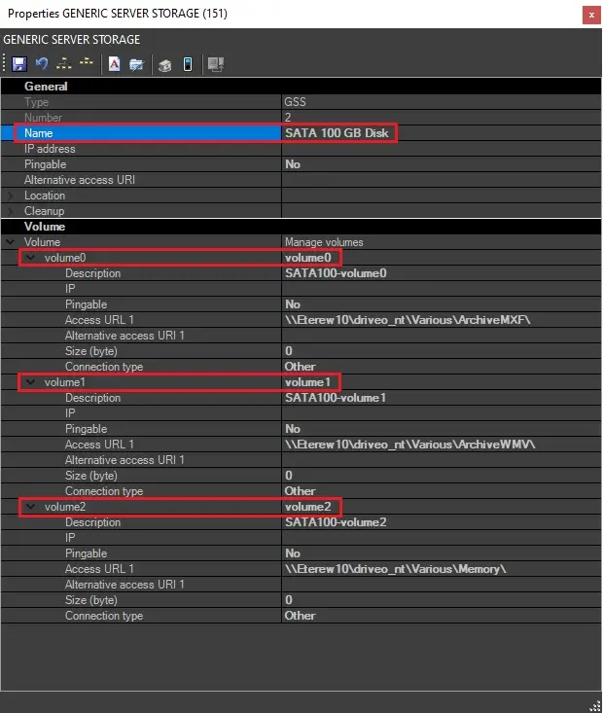Click the gray storage box icon
Screen dimensions: 603x713
164,64
